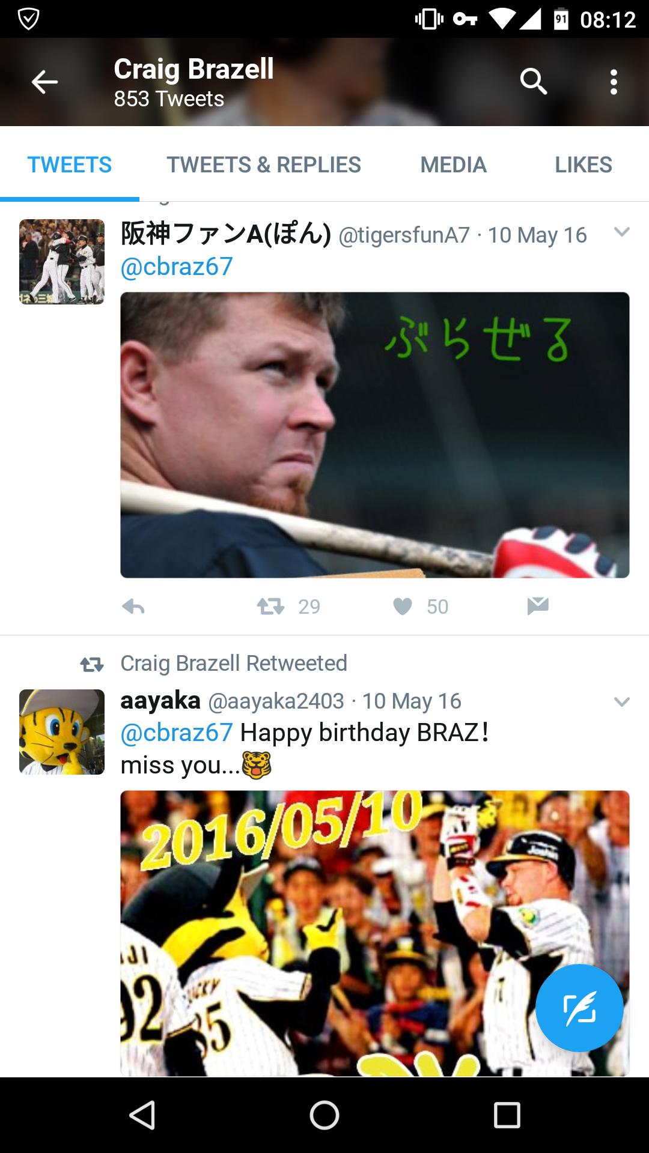
Task: Select the Tweets tab
Action: 70,165
